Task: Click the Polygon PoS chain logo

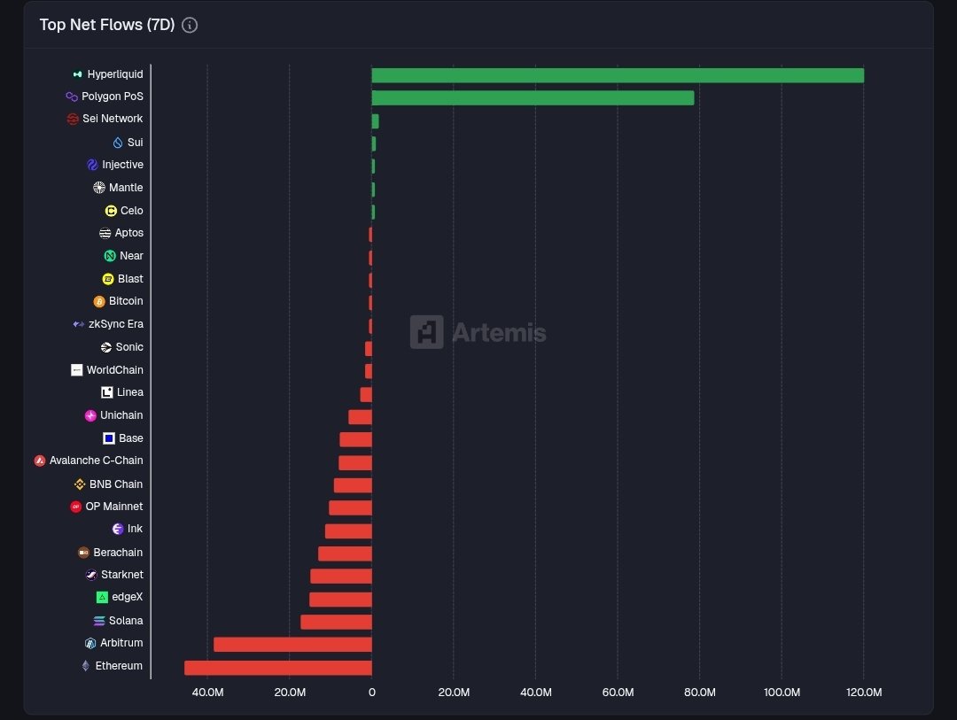Action: tap(72, 97)
